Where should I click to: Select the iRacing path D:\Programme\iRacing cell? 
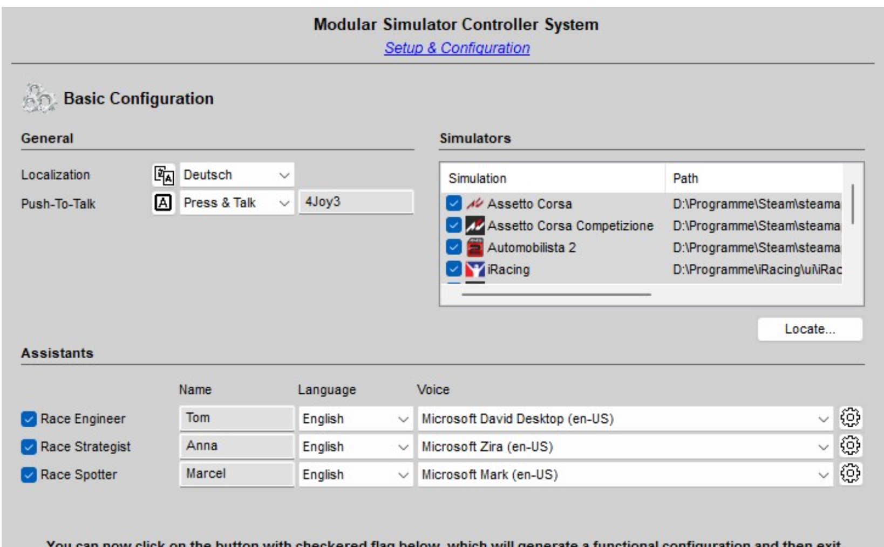pos(756,269)
